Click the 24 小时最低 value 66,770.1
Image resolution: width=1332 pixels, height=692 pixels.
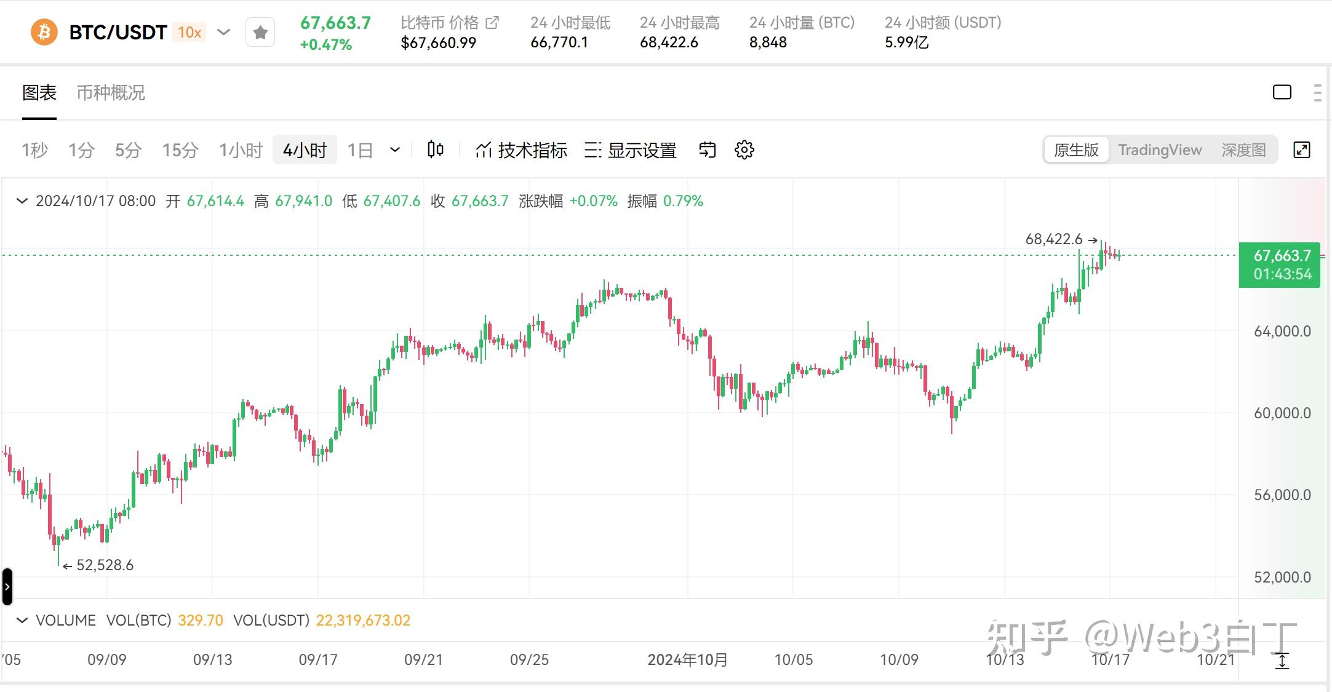click(559, 42)
